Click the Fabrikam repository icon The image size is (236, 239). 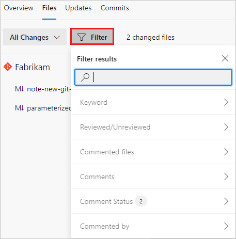[x=8, y=67]
